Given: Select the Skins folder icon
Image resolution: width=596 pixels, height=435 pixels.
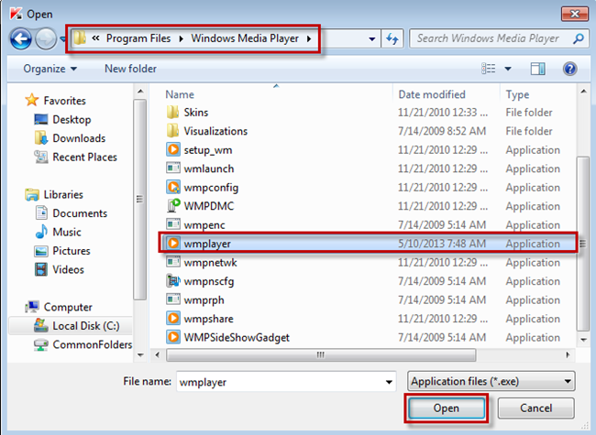Looking at the screenshot, I should tap(172, 113).
